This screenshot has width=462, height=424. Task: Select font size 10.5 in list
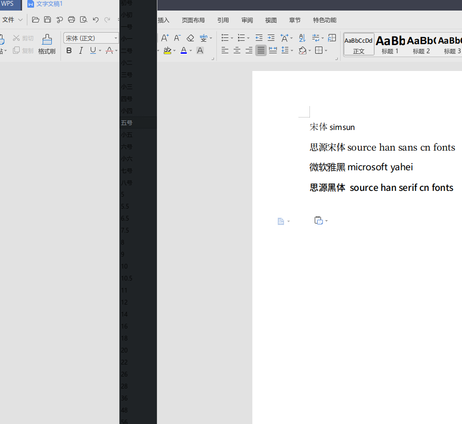click(x=138, y=278)
